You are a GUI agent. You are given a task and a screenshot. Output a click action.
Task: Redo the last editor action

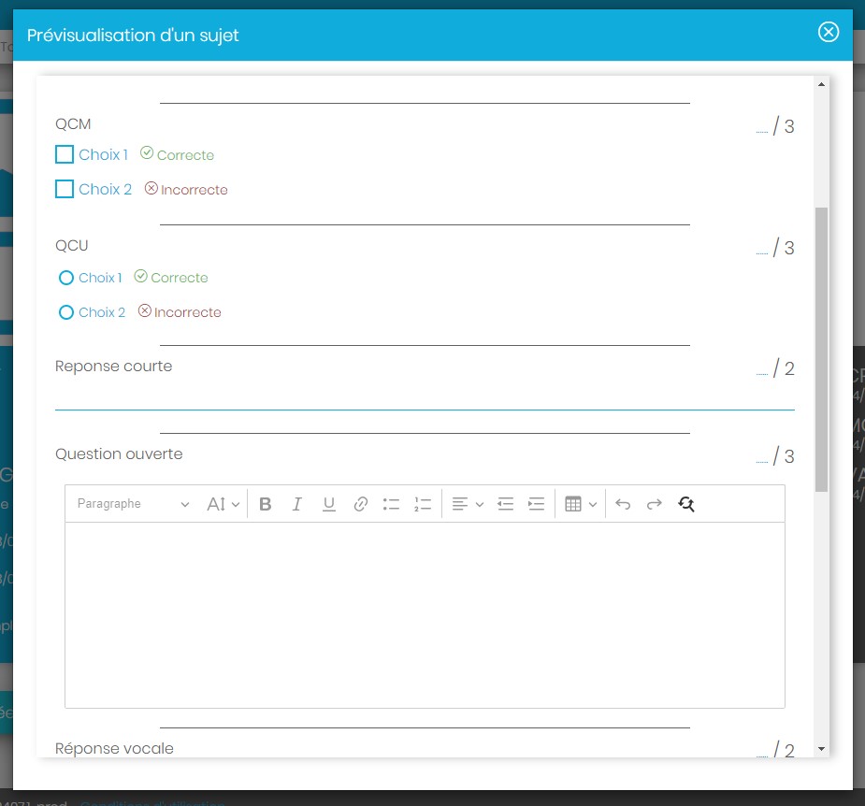tap(655, 504)
